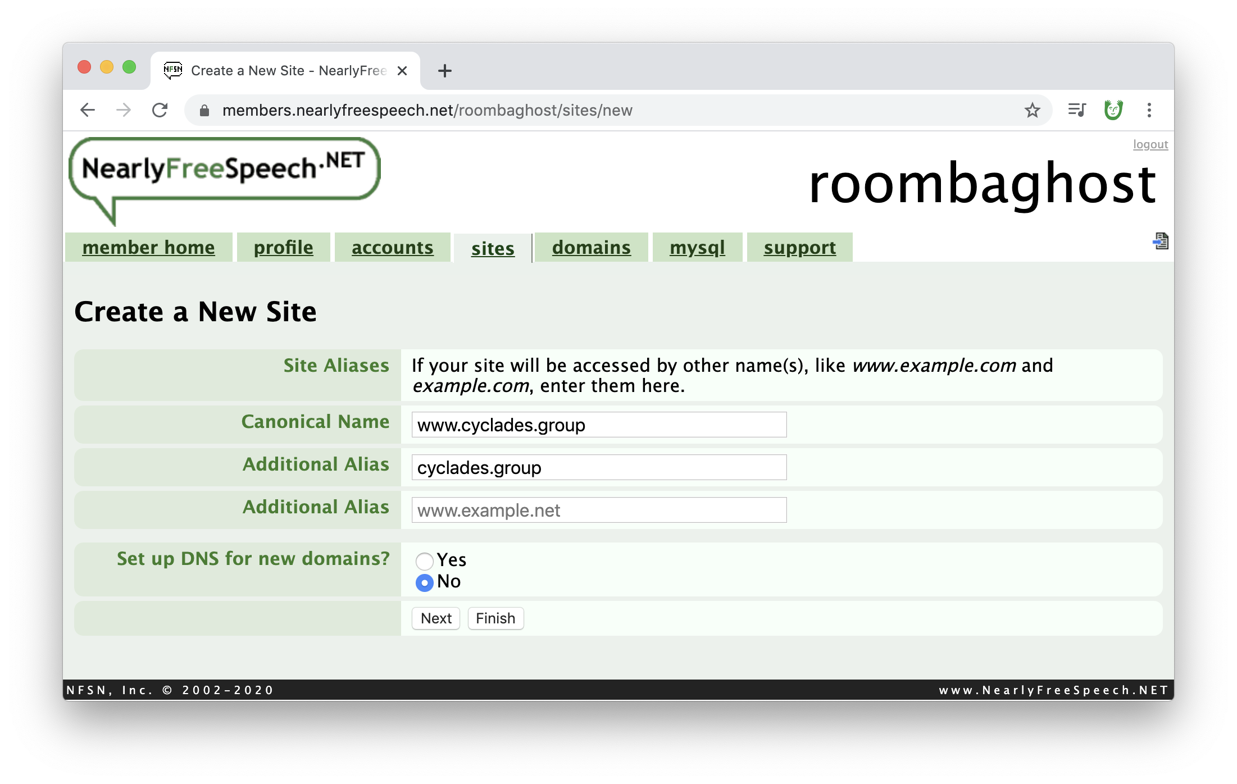
Task: Click the green face extension icon
Action: point(1113,110)
